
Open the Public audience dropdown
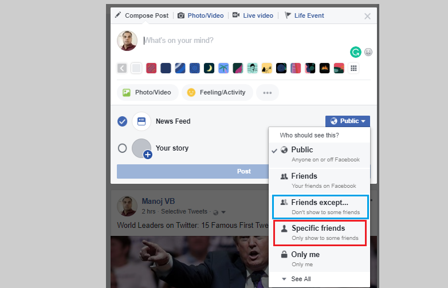click(348, 121)
